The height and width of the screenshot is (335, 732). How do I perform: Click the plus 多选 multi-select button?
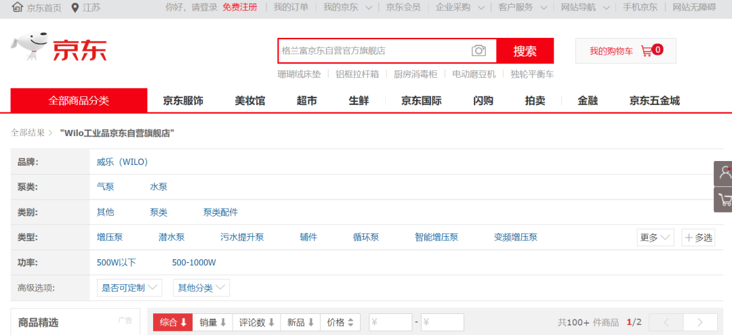coord(698,238)
